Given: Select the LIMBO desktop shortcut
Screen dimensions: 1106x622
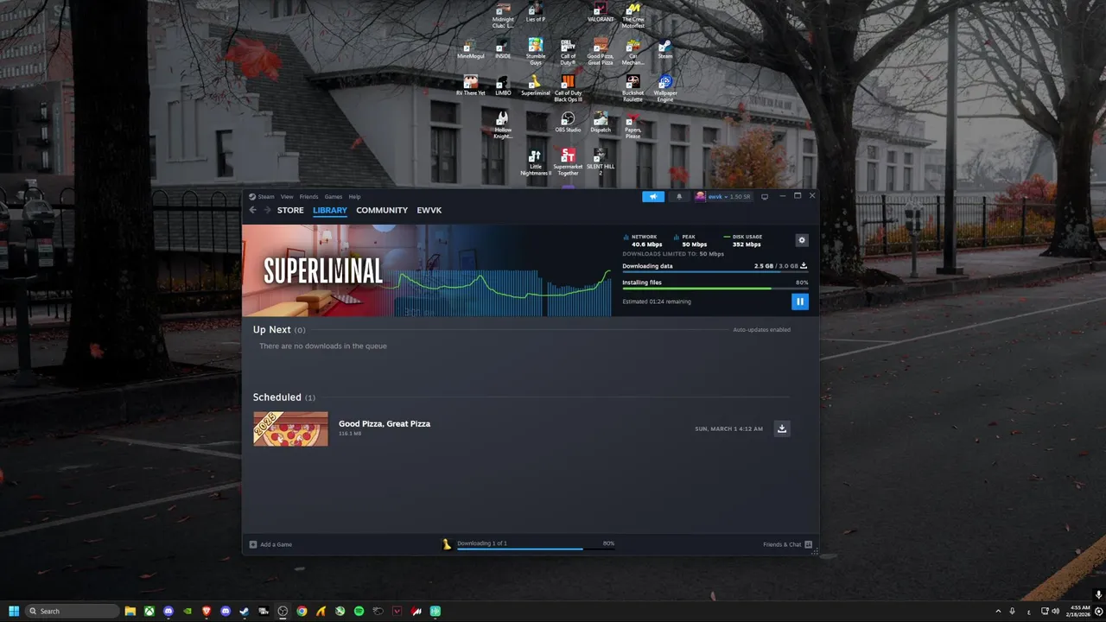Looking at the screenshot, I should 503,85.
